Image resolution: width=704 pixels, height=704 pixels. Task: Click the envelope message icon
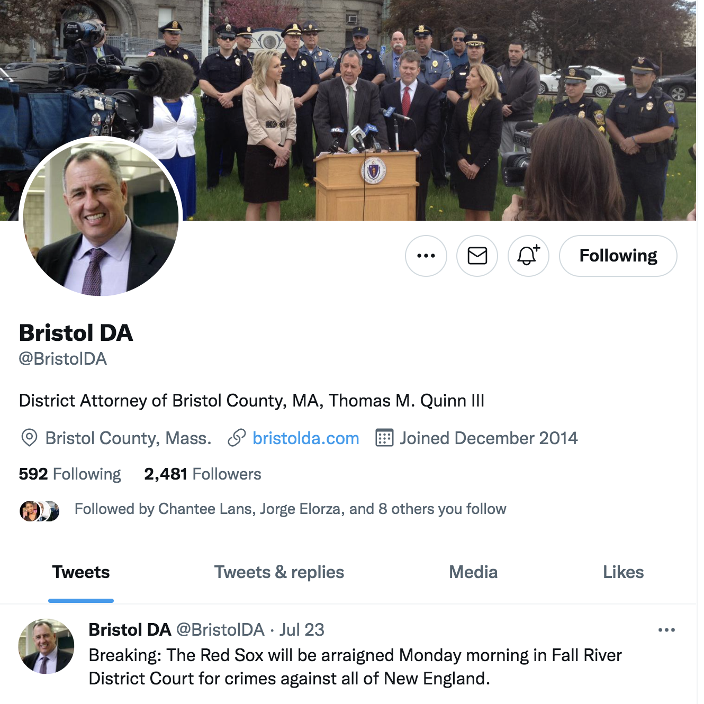[477, 256]
